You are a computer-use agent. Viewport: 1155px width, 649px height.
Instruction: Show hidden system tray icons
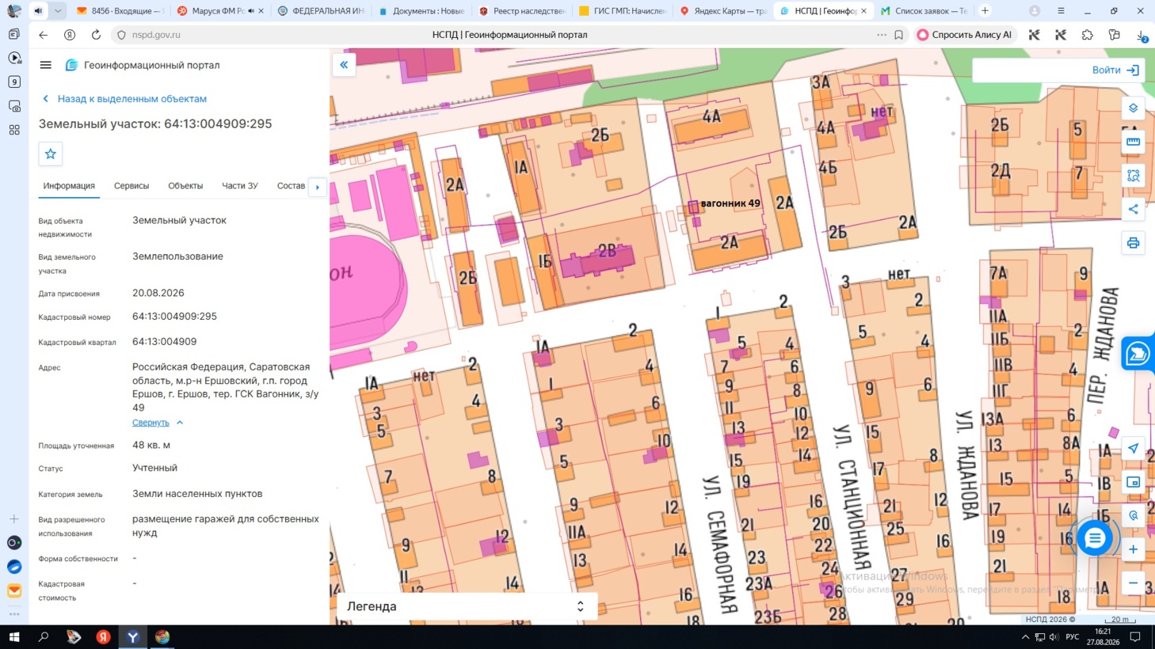[x=1025, y=637]
